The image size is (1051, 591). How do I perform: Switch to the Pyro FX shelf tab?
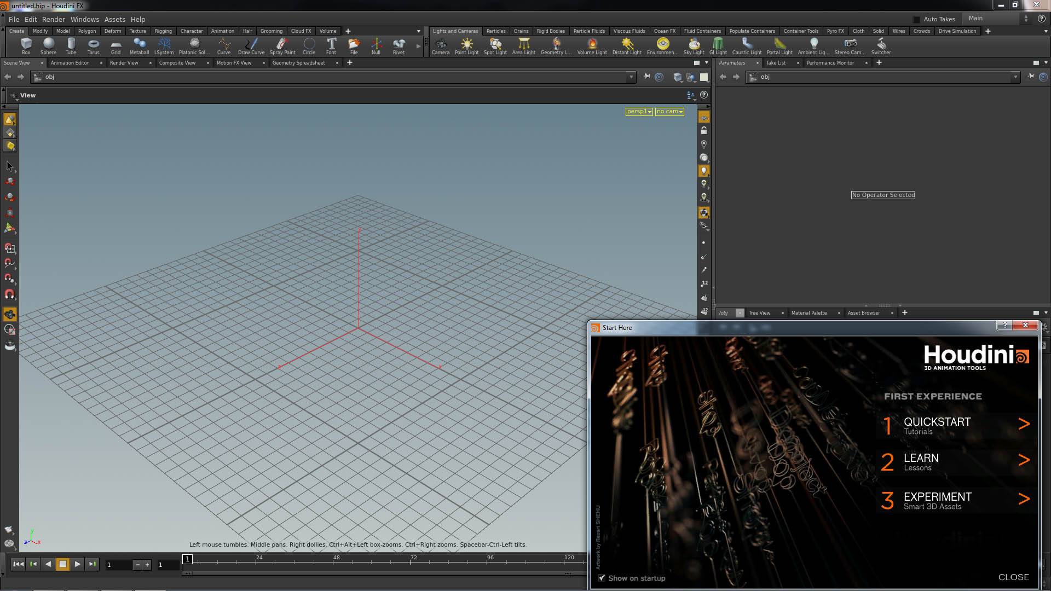835,31
